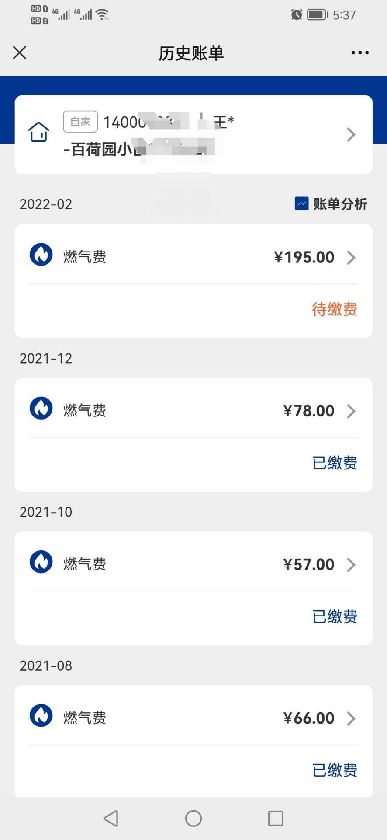Image resolution: width=387 pixels, height=840 pixels.
Task: Open the 账单分析 chart icon
Action: tap(302, 203)
